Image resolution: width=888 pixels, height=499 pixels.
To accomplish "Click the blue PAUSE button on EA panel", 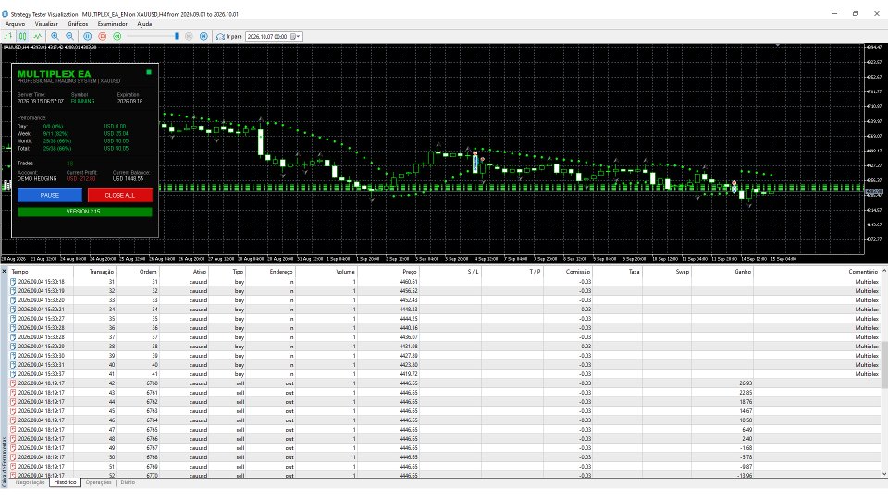I will point(50,195).
